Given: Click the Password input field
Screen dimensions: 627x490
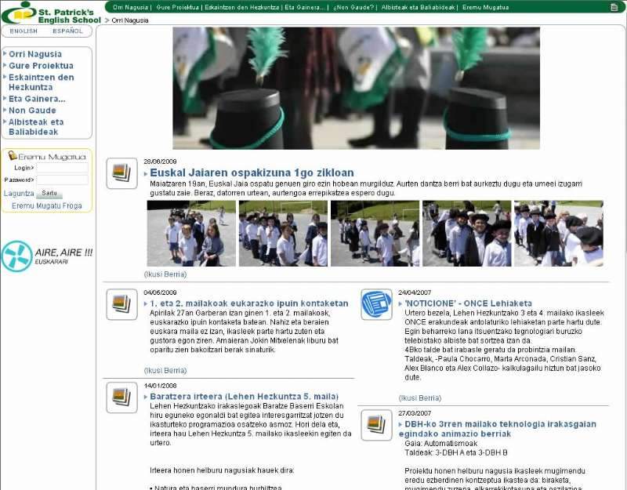Looking at the screenshot, I should click(x=63, y=180).
